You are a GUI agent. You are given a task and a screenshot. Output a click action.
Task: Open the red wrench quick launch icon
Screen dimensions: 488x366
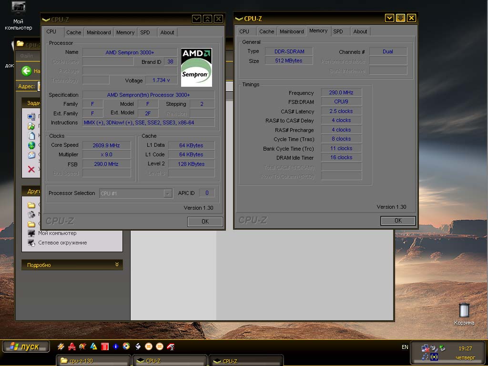click(170, 346)
